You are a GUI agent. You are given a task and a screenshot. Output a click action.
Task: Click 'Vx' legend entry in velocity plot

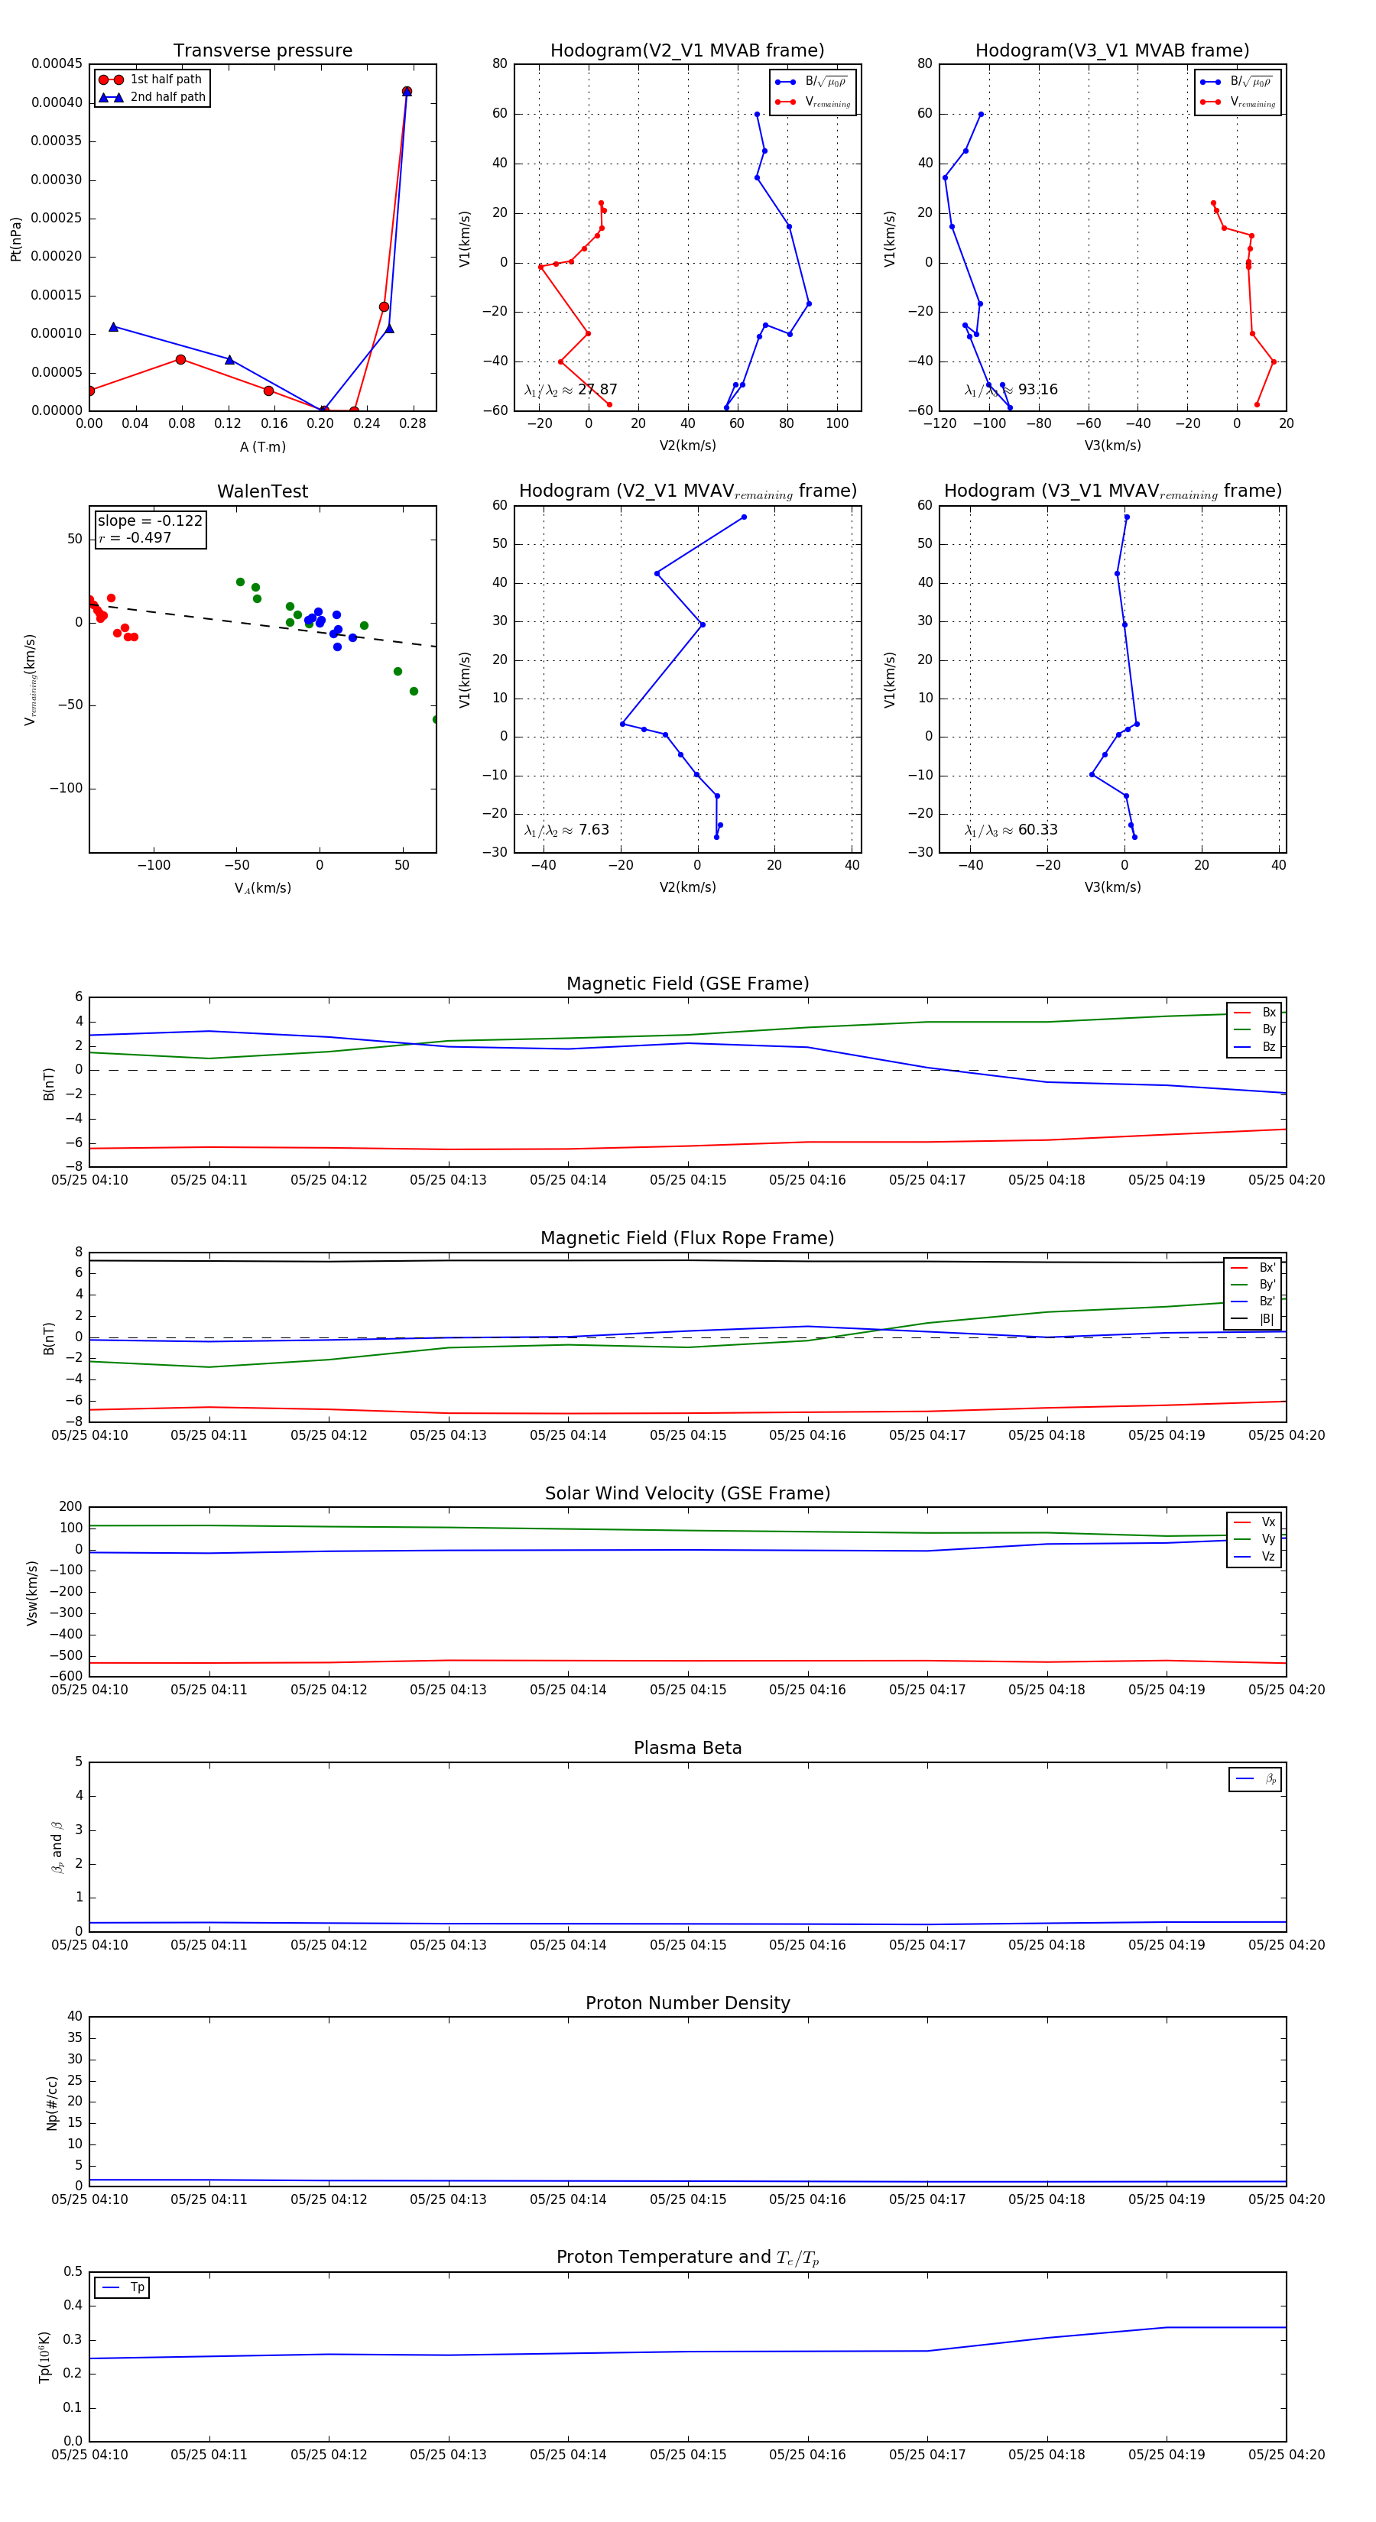[x=1254, y=1522]
